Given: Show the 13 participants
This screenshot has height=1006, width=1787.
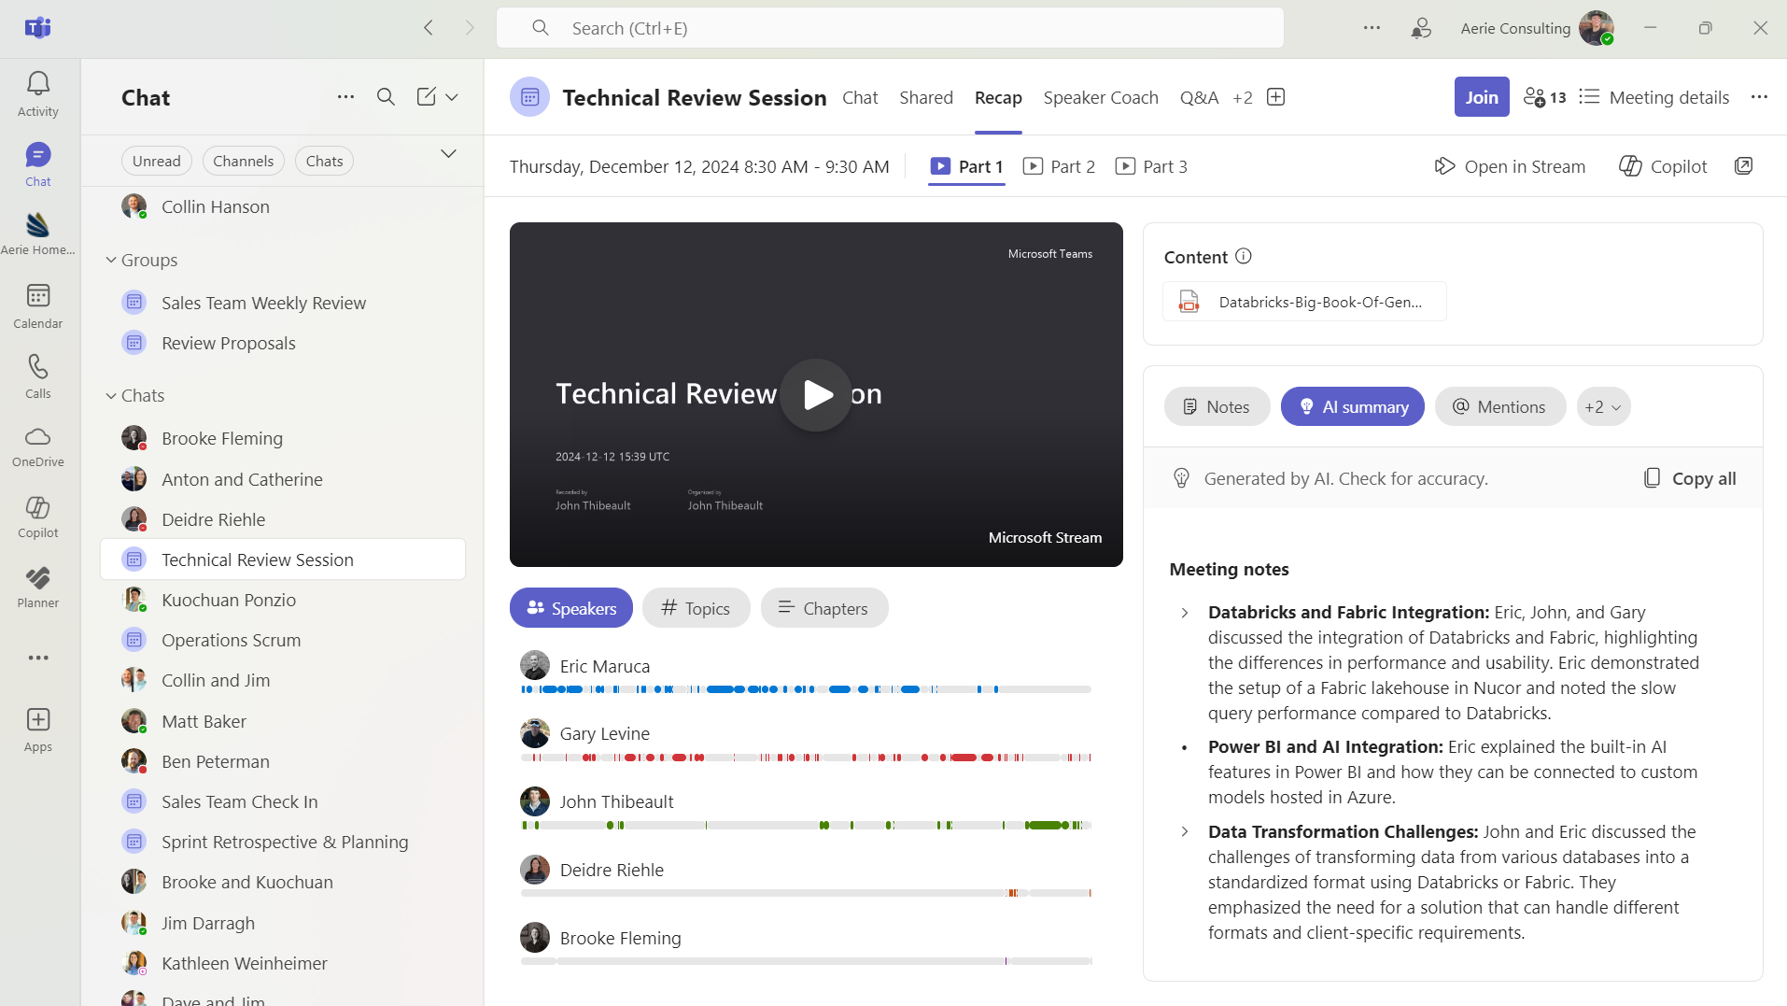Looking at the screenshot, I should click(x=1544, y=97).
